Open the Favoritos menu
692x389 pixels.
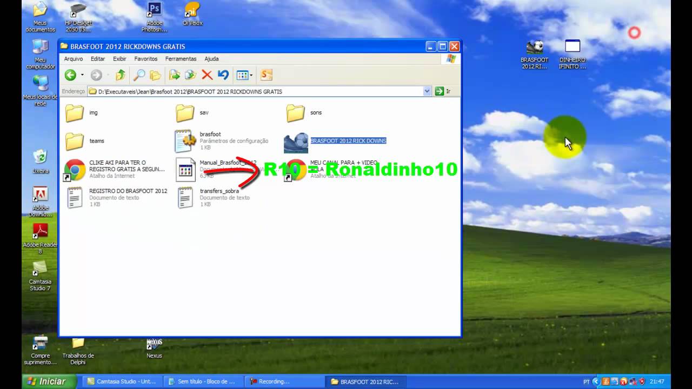[146, 58]
